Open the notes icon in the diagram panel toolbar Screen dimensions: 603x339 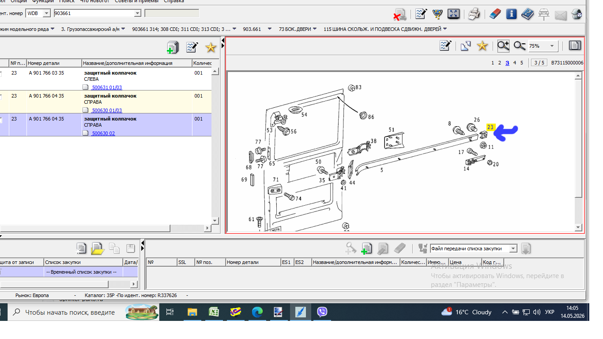[445, 45]
